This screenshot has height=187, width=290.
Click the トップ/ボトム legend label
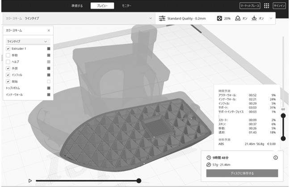tap(13, 88)
